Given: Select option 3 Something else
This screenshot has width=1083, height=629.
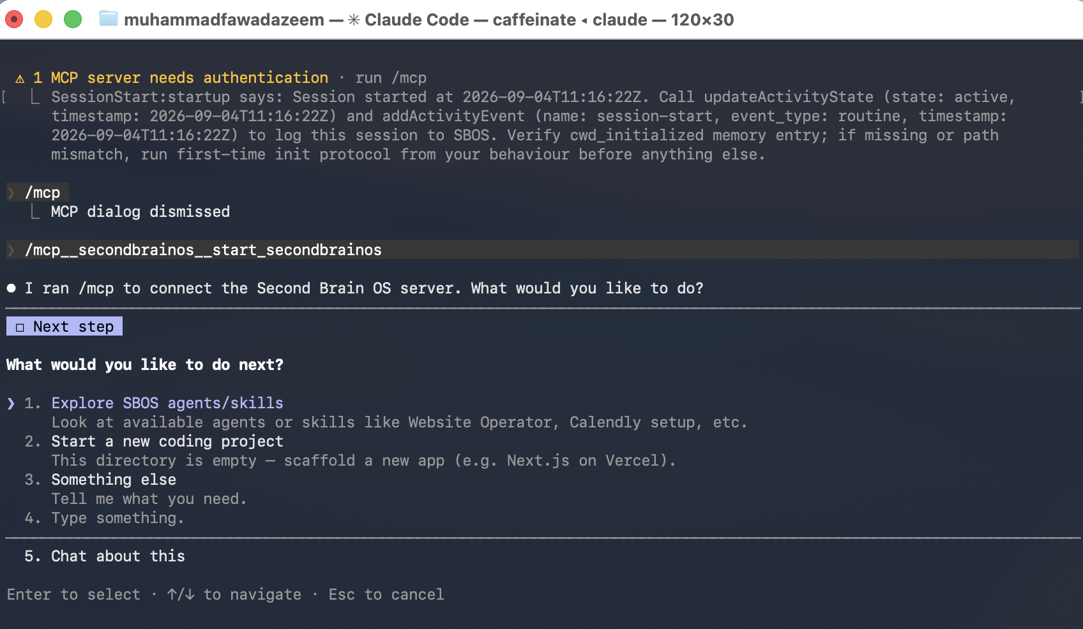Looking at the screenshot, I should (114, 480).
